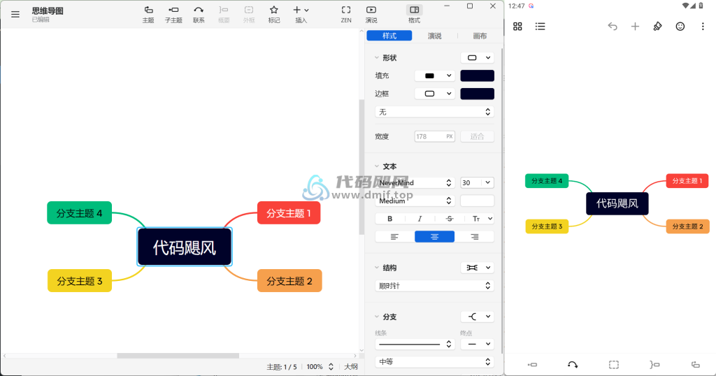Viewport: 716px width, 376px height.
Task: Open the structure layout dropdown
Action: click(x=478, y=268)
